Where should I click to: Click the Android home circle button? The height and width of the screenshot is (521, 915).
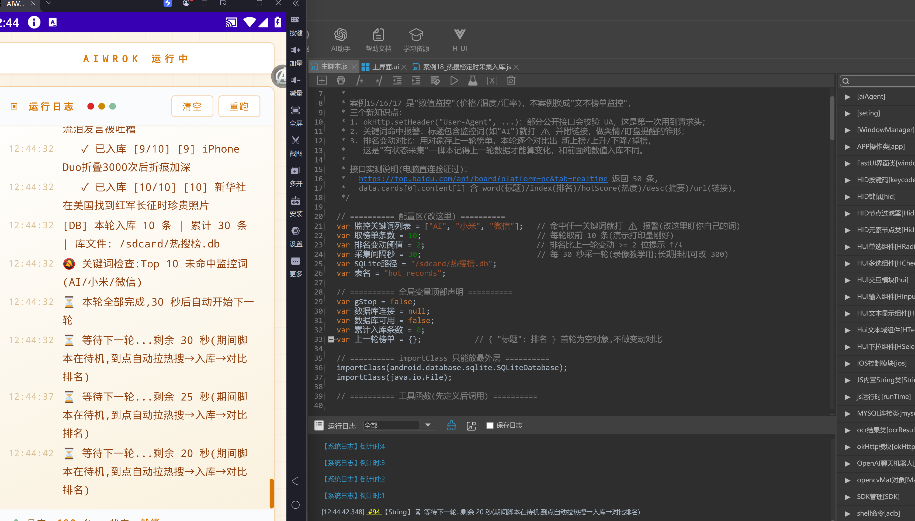pyautogui.click(x=295, y=505)
